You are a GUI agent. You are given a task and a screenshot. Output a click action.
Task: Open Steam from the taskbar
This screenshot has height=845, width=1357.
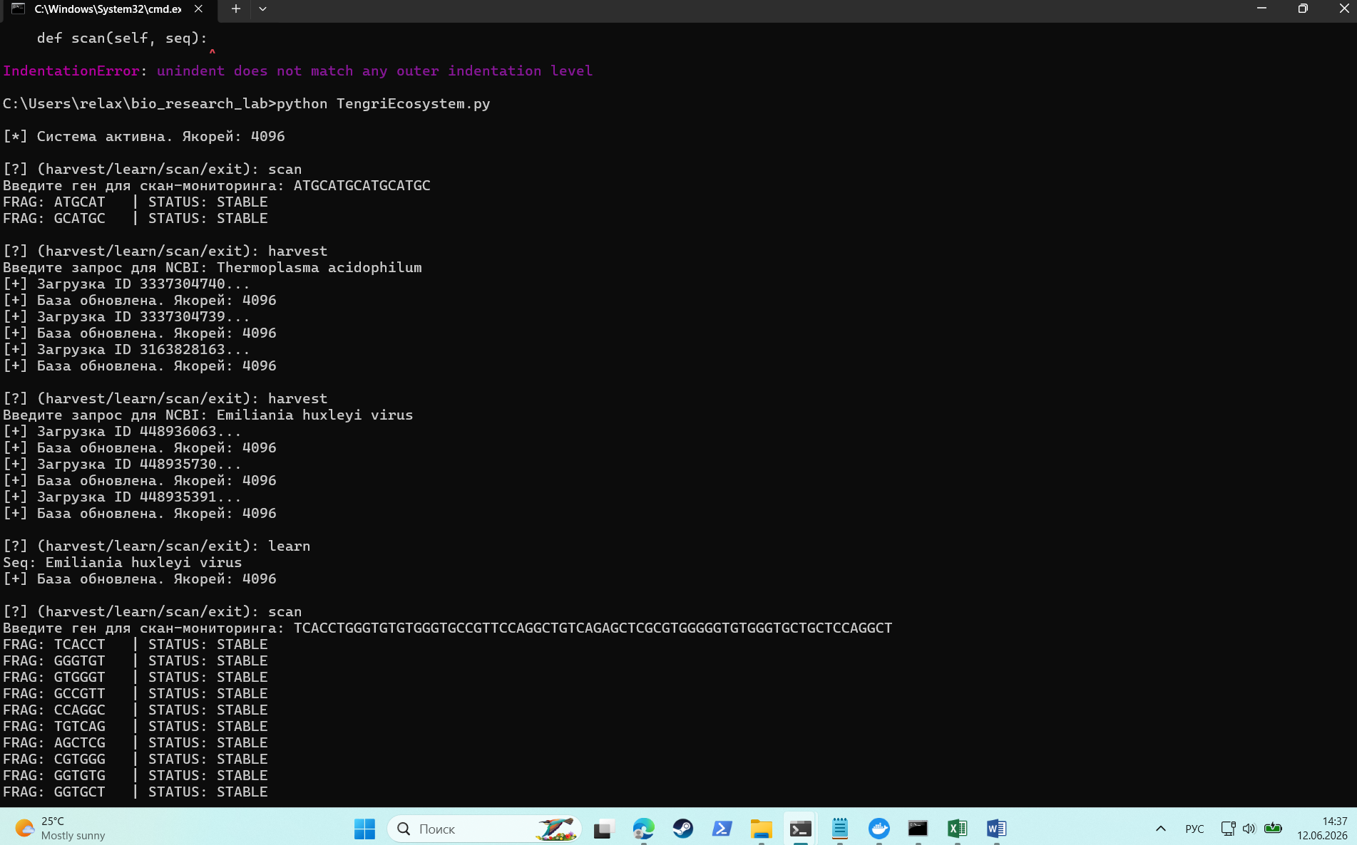pos(682,829)
